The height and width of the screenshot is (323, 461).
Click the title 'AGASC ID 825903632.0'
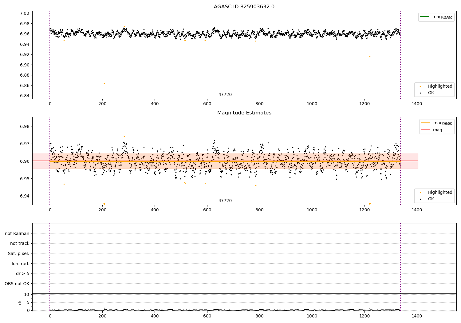click(244, 7)
